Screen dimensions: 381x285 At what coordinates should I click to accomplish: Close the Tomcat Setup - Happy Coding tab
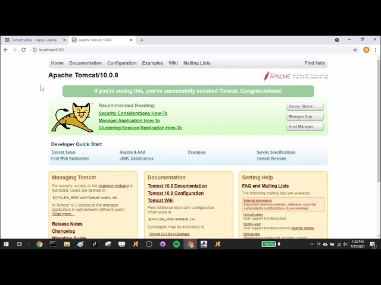point(64,40)
